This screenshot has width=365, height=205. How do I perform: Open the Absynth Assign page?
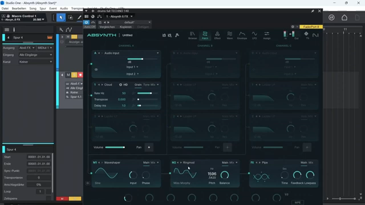tap(267, 35)
